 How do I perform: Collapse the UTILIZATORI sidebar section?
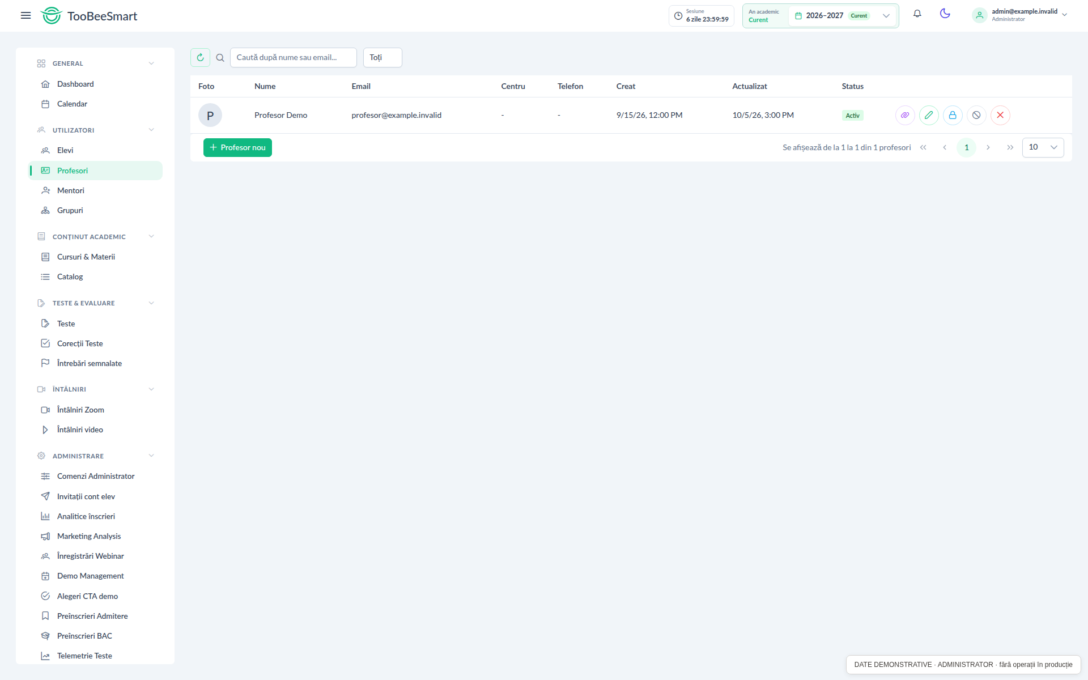pos(95,130)
